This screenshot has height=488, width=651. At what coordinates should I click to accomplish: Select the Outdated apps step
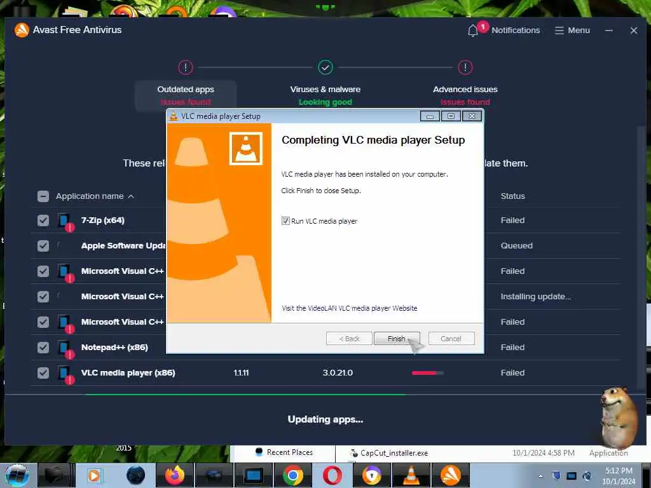coord(186,96)
